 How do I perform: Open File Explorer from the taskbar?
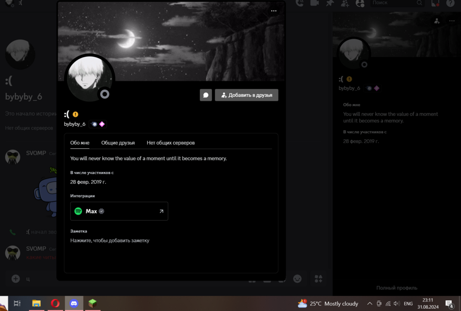pyautogui.click(x=36, y=303)
